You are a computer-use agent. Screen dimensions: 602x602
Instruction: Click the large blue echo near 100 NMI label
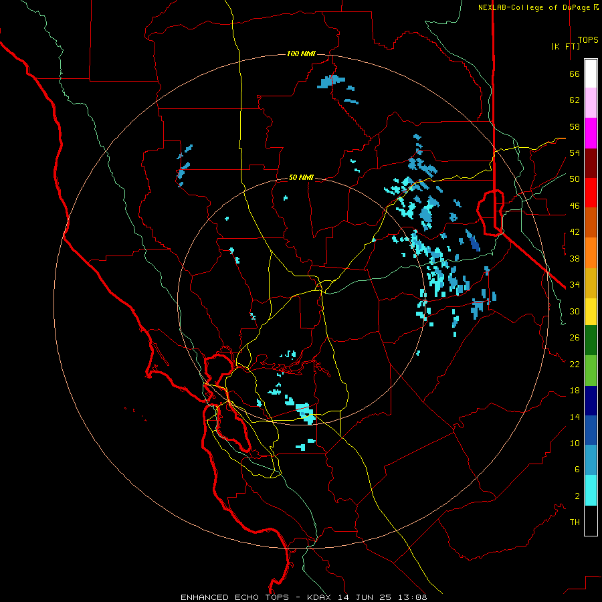(x=330, y=82)
